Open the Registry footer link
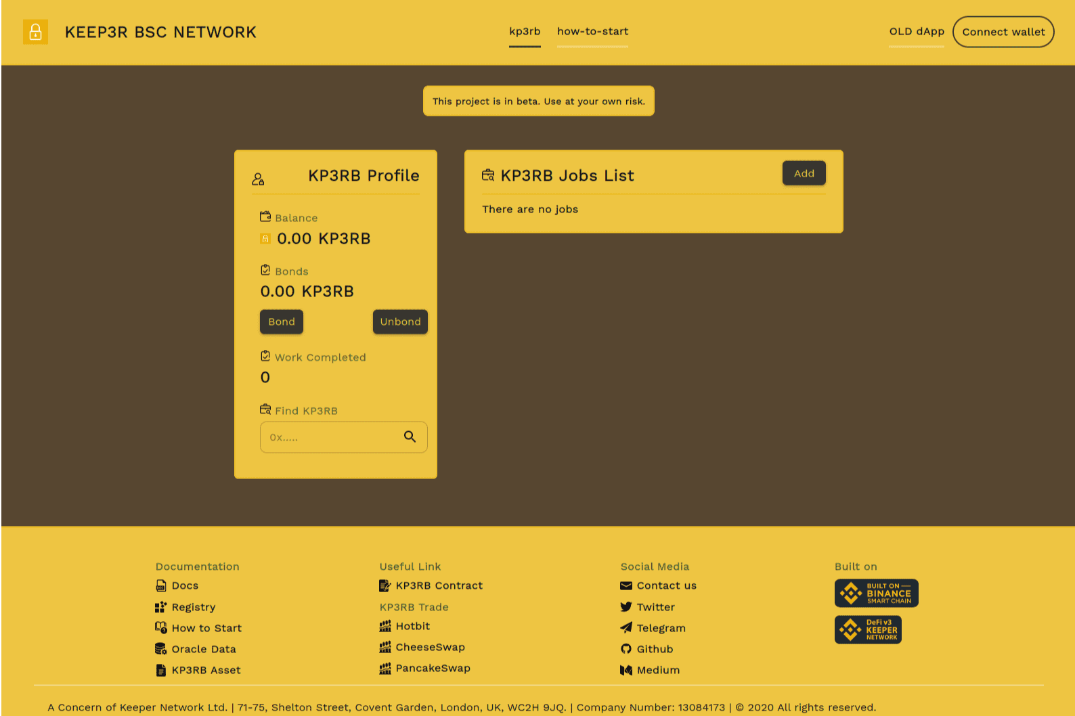 click(x=194, y=607)
